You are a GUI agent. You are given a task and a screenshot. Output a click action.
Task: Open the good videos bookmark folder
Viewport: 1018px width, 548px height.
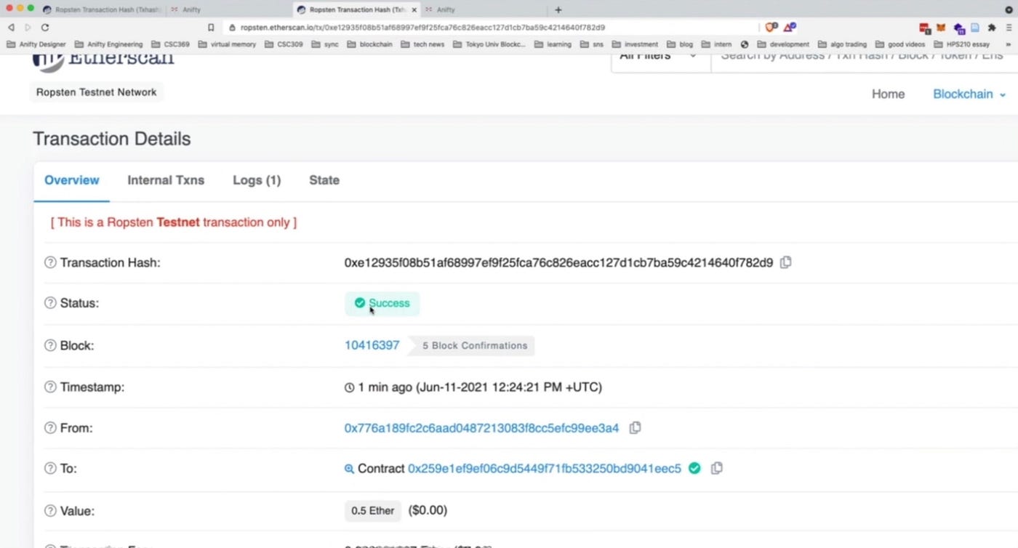[900, 44]
